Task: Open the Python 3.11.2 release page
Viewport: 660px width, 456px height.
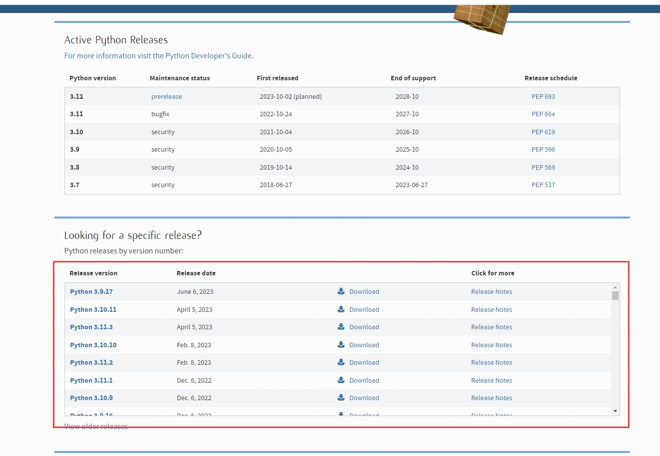Action: pyautogui.click(x=91, y=362)
